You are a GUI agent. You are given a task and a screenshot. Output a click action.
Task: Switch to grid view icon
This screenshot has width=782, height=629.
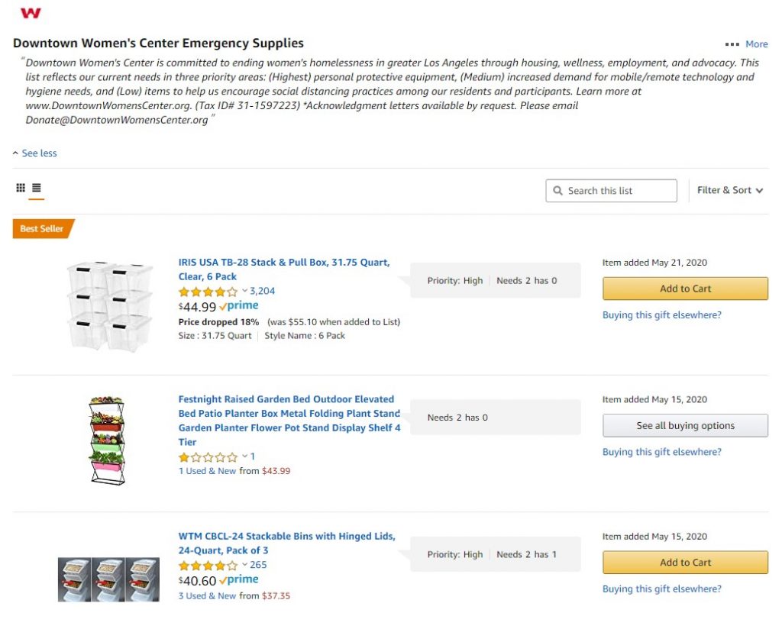[x=21, y=188]
